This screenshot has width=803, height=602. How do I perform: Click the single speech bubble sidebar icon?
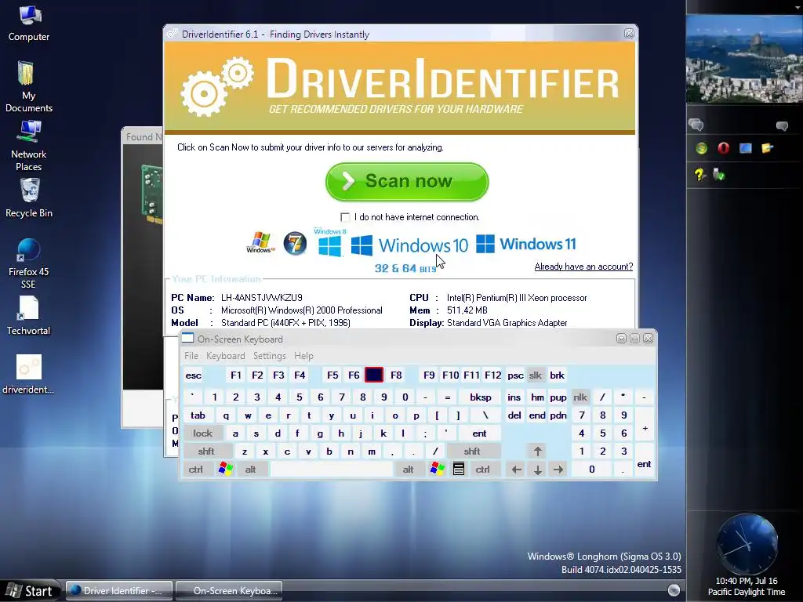tap(782, 125)
